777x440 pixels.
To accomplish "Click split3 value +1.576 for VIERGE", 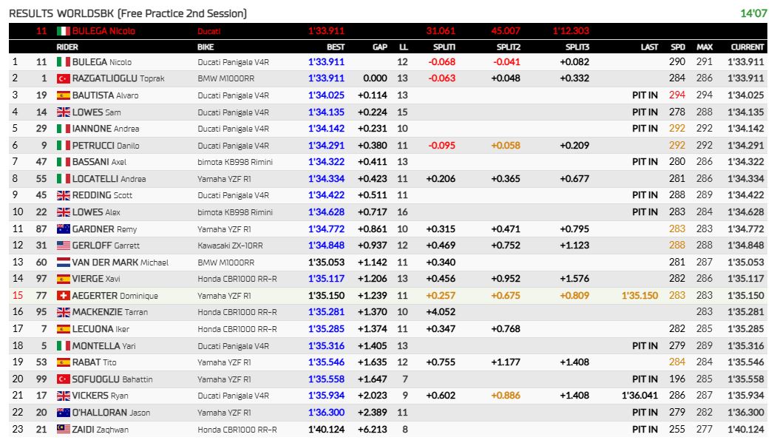I will point(575,279).
